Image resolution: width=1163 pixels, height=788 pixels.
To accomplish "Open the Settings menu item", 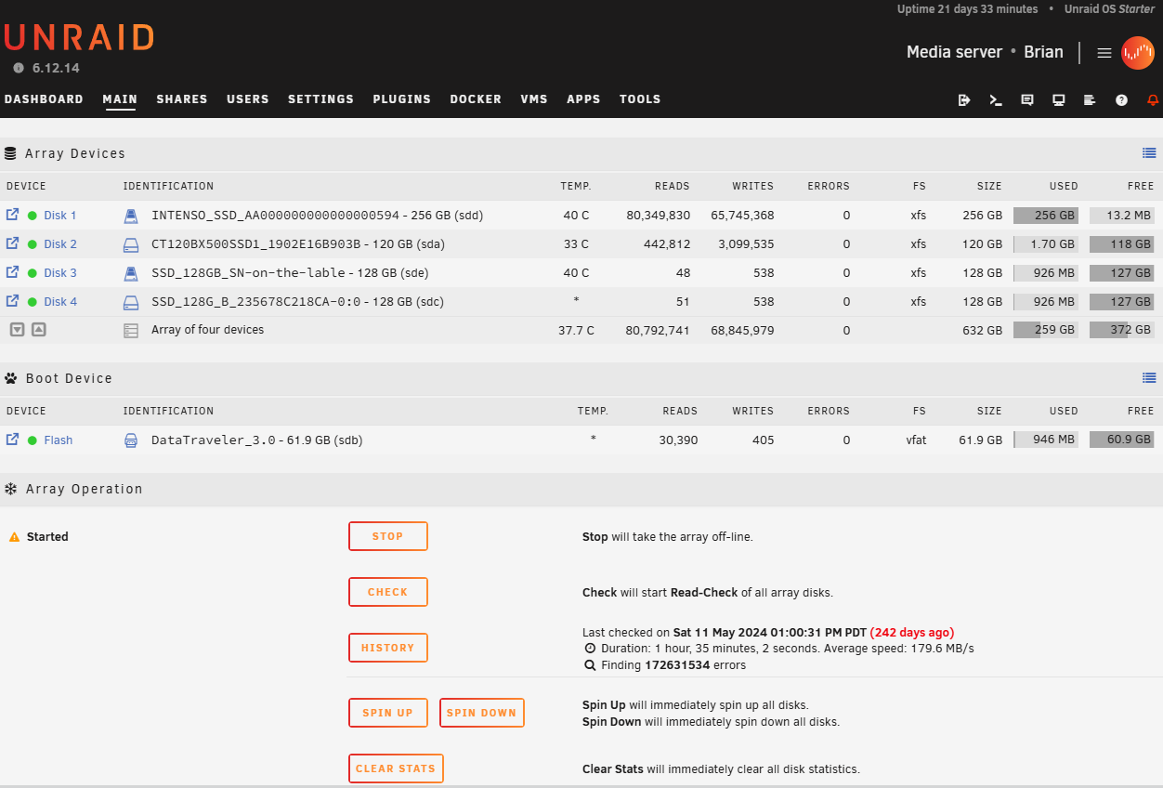I will 320,99.
